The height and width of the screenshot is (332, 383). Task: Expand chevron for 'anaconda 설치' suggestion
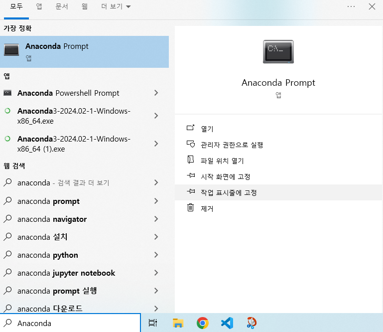coord(156,237)
